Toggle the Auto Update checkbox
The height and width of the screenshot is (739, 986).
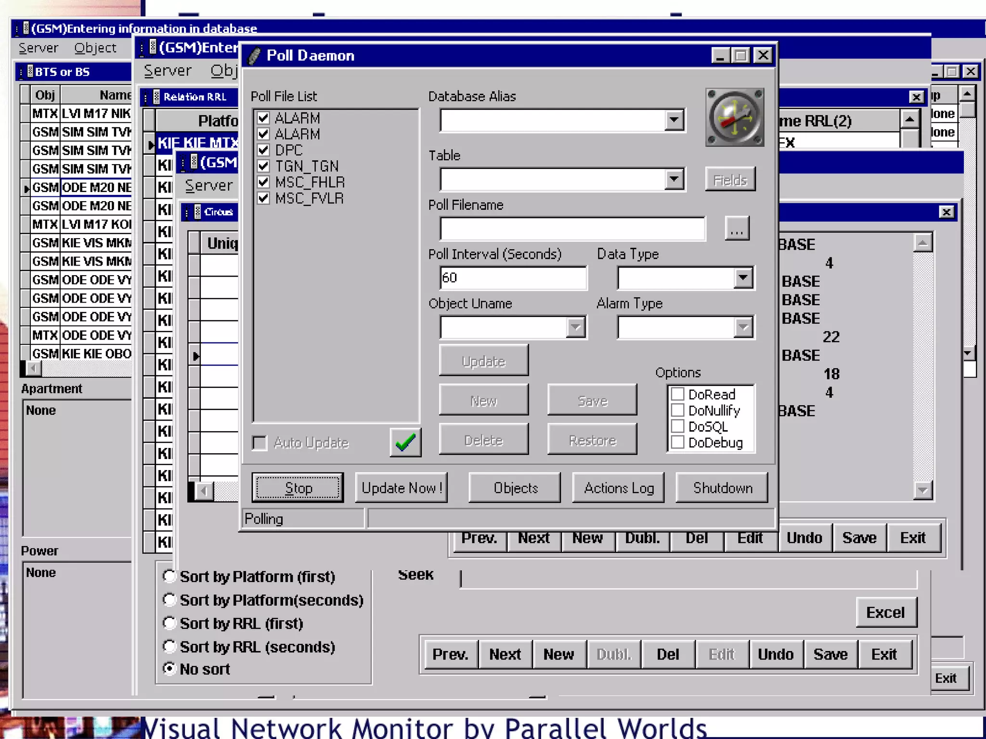coord(259,443)
